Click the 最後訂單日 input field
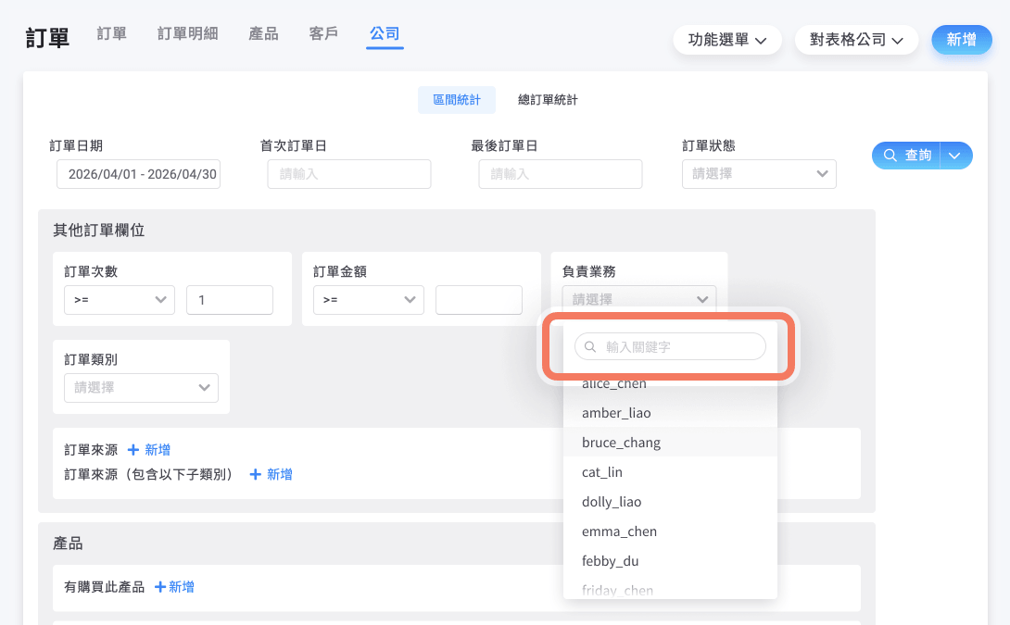Viewport: 1010px width, 625px height. tap(561, 174)
